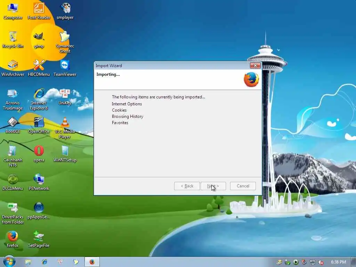Select the SetPageFile desktop icon
This screenshot has width=356, height=267.
point(39,239)
